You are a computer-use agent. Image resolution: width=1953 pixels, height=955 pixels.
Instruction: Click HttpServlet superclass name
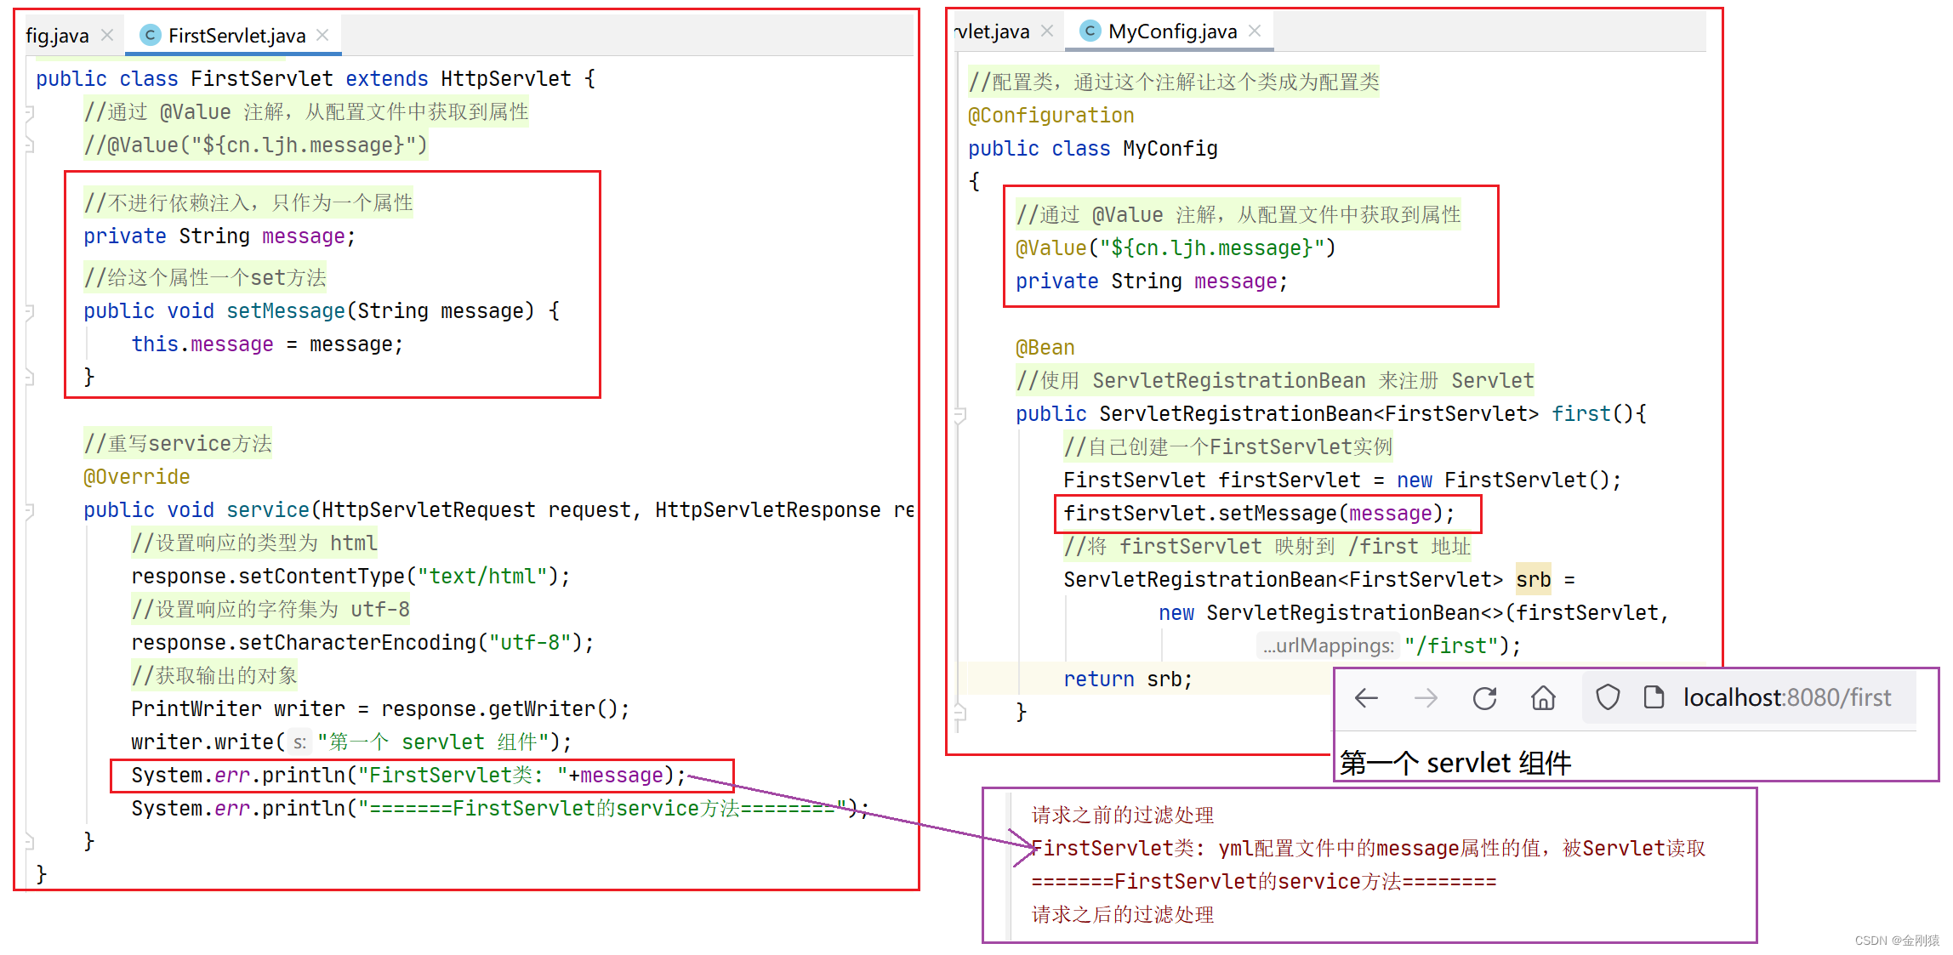(x=506, y=79)
